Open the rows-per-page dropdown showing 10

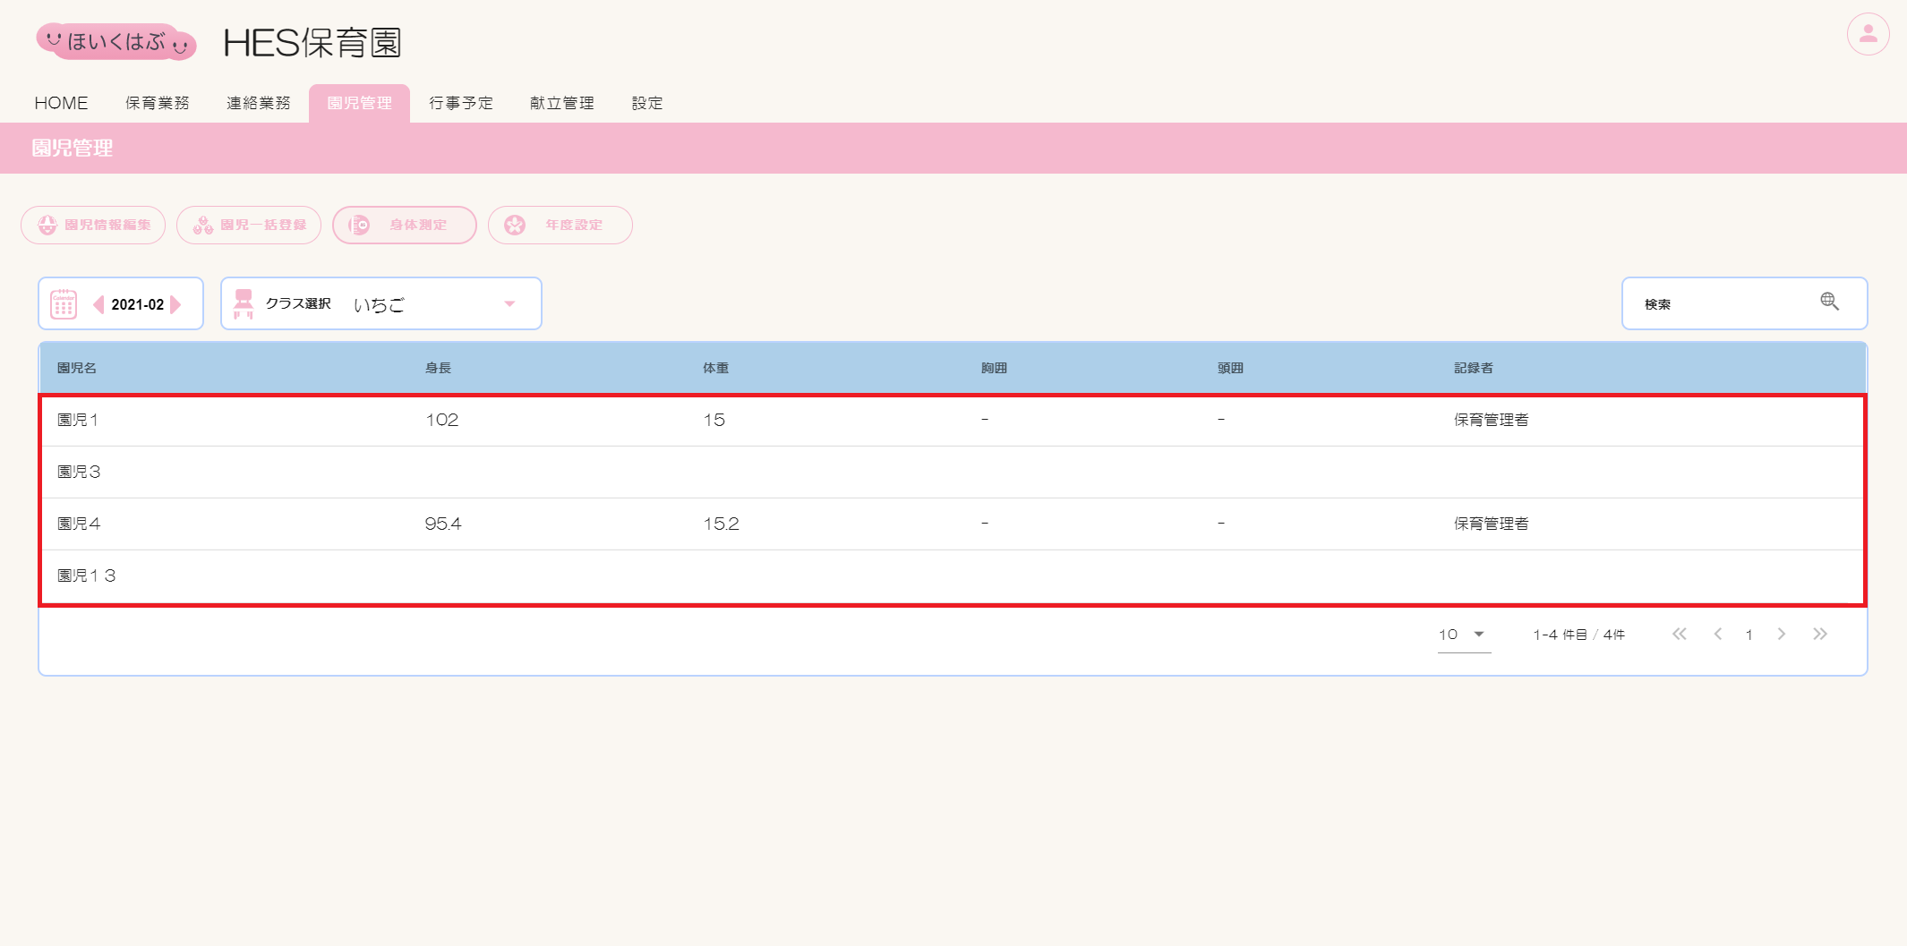point(1463,635)
